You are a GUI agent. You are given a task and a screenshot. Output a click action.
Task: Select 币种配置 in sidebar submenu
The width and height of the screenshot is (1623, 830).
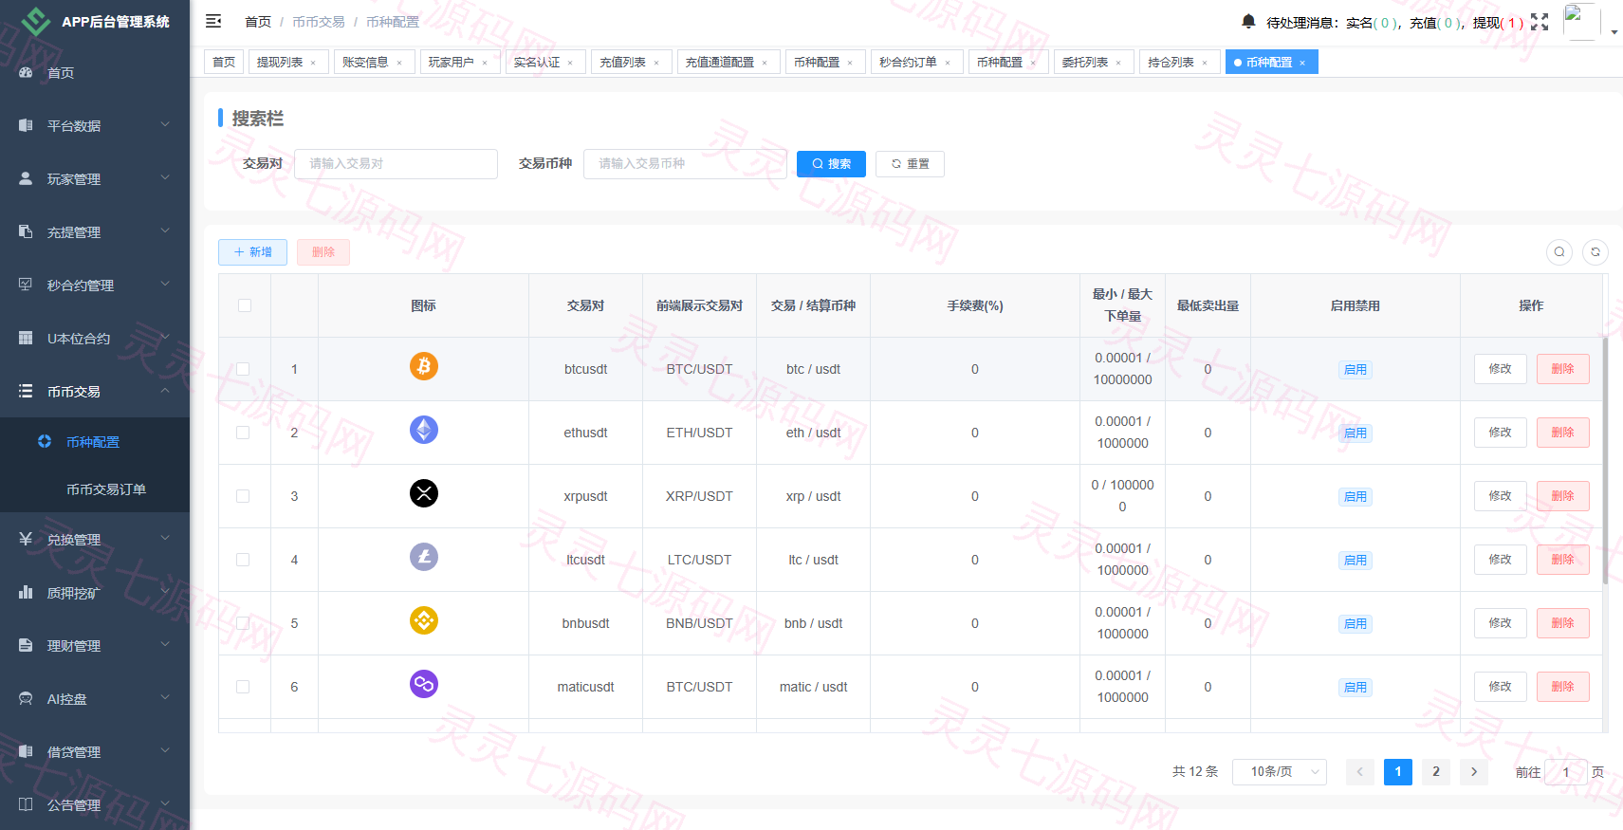(x=95, y=442)
